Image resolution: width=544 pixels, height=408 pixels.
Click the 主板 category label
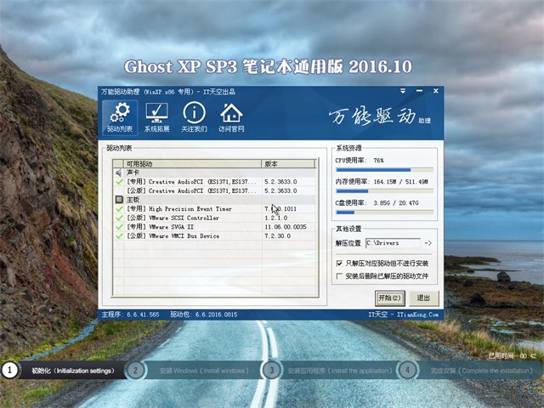(x=133, y=200)
